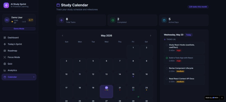Viewport: 226px width, 102px height.
Task: Select May 9 calendar day
Action: pos(146,65)
